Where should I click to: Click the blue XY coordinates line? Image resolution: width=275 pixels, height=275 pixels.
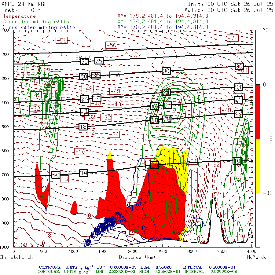point(163,27)
